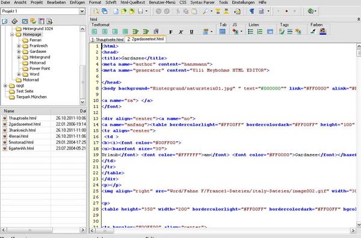
Task: Toggle paragraph marks with the pilcrow icon
Action: click(252, 11)
